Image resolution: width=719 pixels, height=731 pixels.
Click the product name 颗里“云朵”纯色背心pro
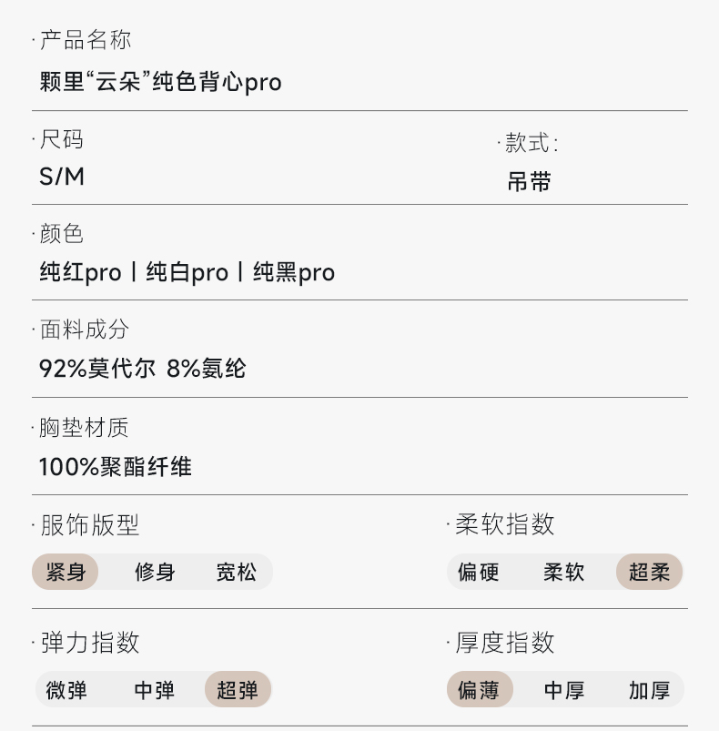click(x=160, y=82)
